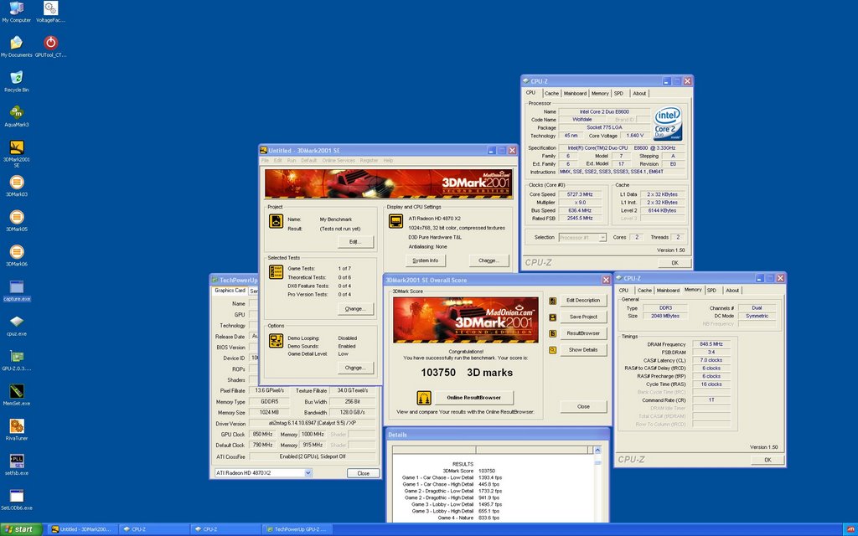Launch the 3DMark03 desktop shortcut
The height and width of the screenshot is (536, 858).
point(17,186)
